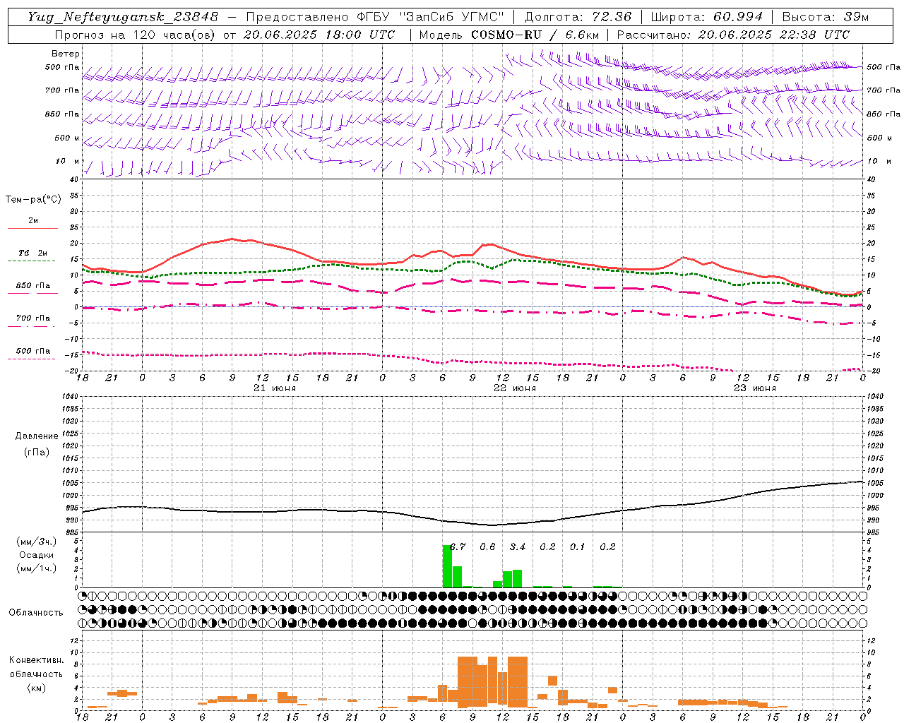Click the 3.4 precipitation total value
Viewport: 904px width, 723px height.
518,547
